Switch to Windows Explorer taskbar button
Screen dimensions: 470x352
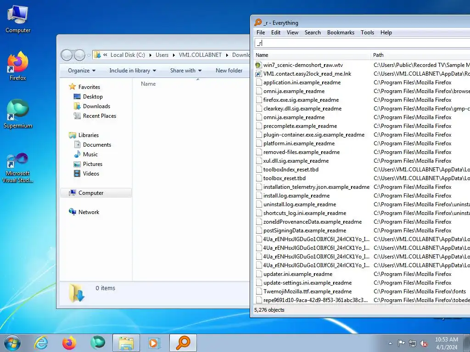[x=126, y=343]
